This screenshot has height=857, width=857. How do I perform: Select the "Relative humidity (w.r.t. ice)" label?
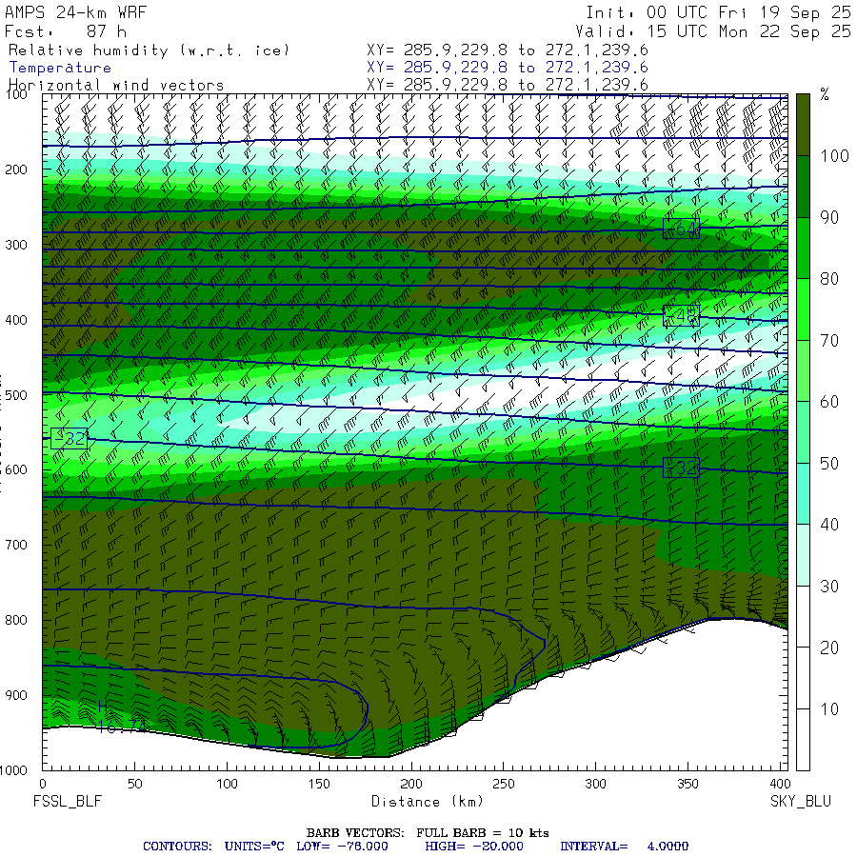(149, 50)
